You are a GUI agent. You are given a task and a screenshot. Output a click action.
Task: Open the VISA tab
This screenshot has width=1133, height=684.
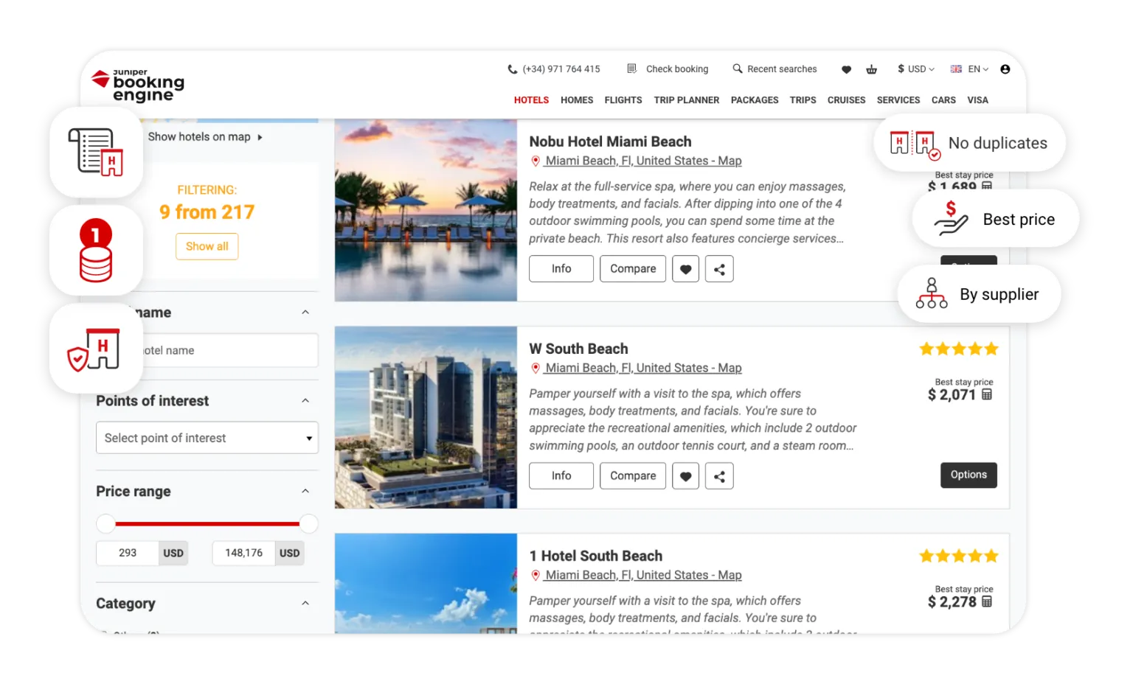(x=978, y=100)
